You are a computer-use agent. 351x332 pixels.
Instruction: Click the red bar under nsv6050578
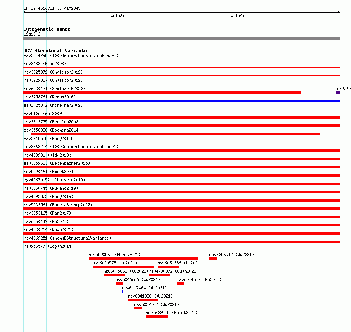click(123, 267)
